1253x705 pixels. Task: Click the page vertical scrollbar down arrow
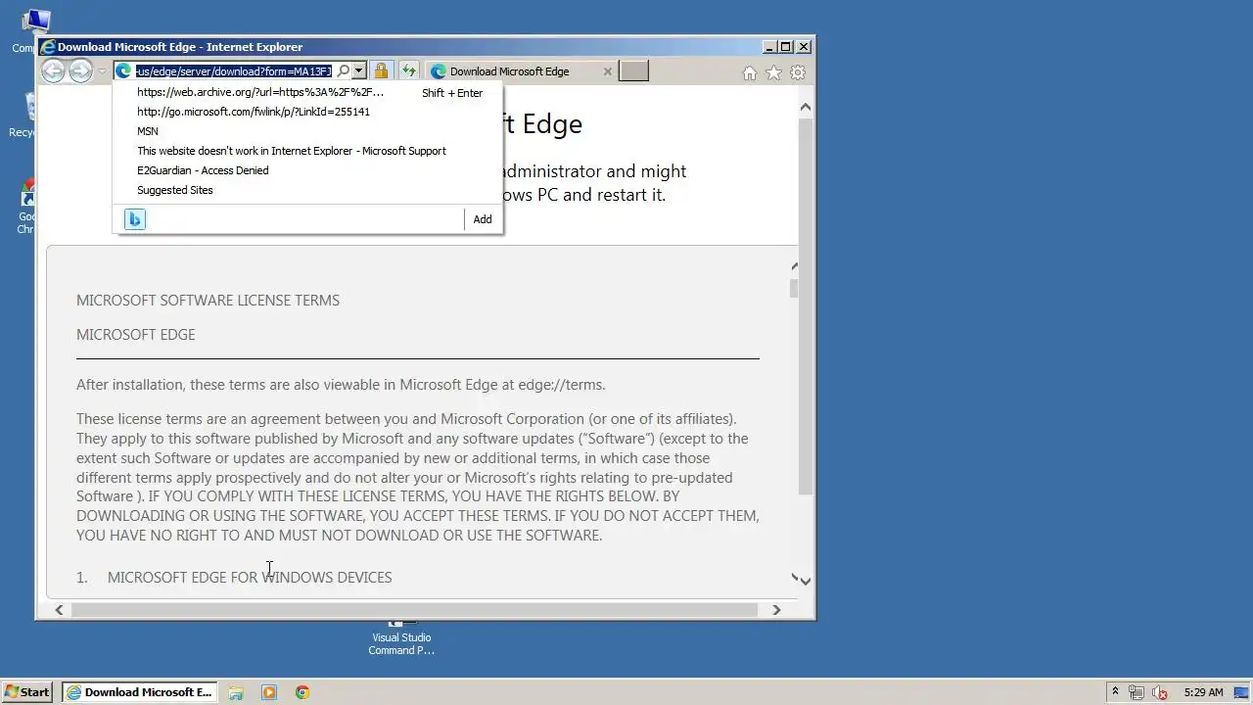tap(806, 581)
